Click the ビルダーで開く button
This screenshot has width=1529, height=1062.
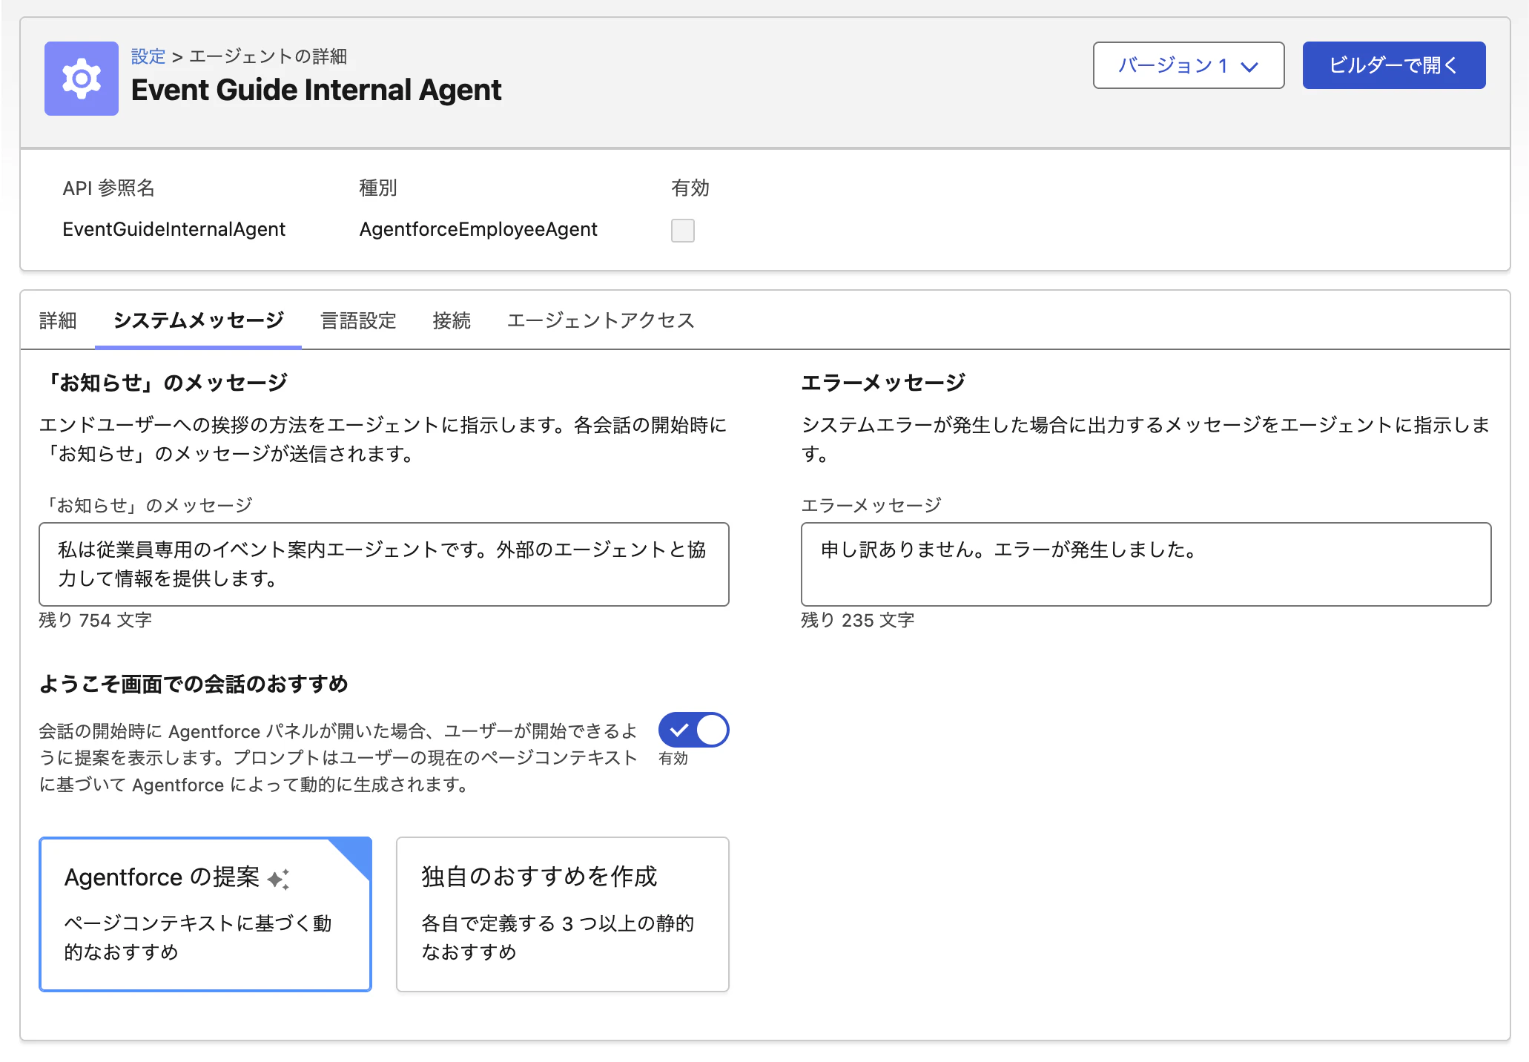1393,65
